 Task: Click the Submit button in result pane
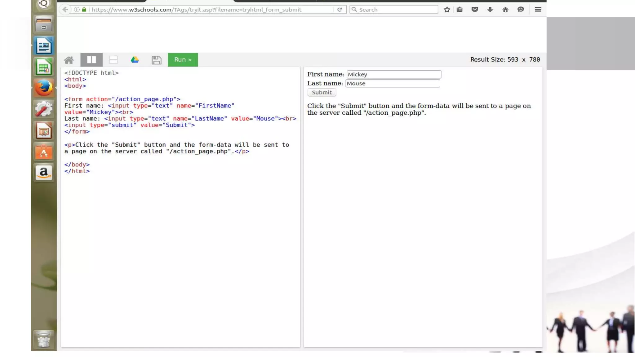322,92
